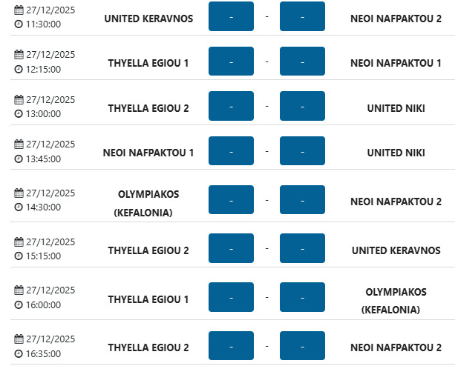Image resolution: width=455 pixels, height=366 pixels.
Task: Click clock icon beside 13:45:00
Action: [x=19, y=159]
